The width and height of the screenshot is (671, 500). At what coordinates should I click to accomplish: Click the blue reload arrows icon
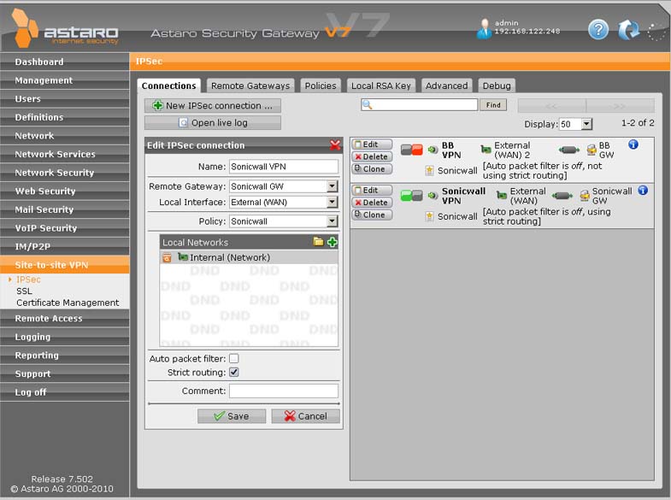(x=628, y=30)
